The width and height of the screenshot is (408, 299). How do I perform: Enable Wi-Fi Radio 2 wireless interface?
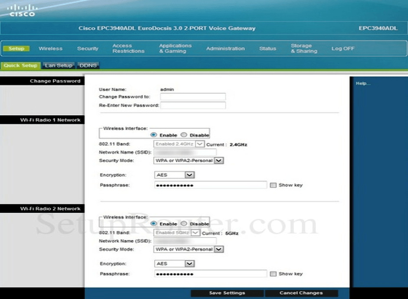tap(154, 224)
